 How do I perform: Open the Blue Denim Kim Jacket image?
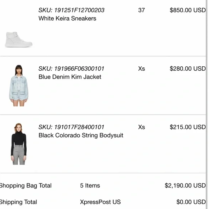[x=19, y=85]
